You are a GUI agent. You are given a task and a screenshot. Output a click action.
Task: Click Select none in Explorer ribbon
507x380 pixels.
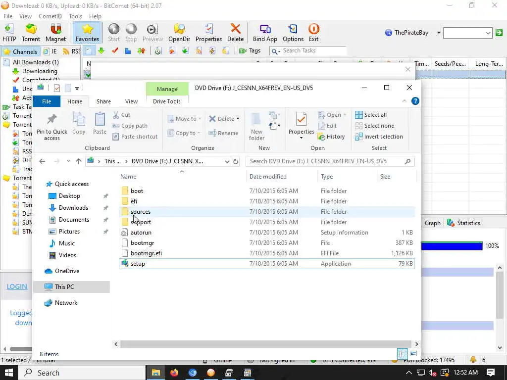click(374, 126)
